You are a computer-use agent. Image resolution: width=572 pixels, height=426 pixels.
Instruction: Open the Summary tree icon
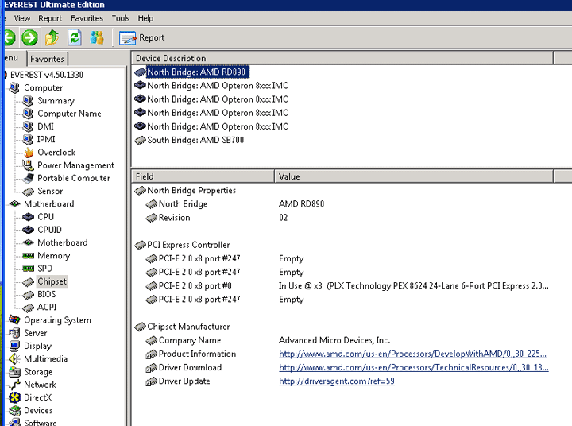(x=28, y=100)
